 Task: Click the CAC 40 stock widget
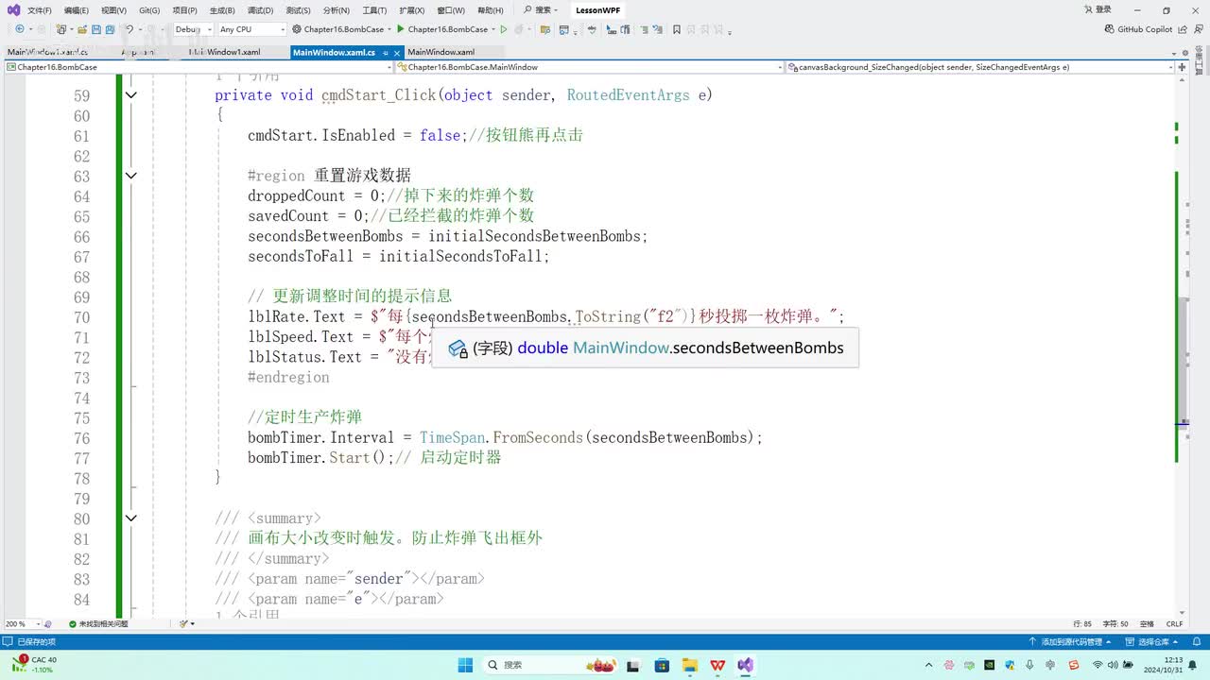pyautogui.click(x=35, y=665)
